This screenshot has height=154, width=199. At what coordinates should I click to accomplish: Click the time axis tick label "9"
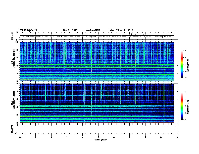(x=161, y=137)
